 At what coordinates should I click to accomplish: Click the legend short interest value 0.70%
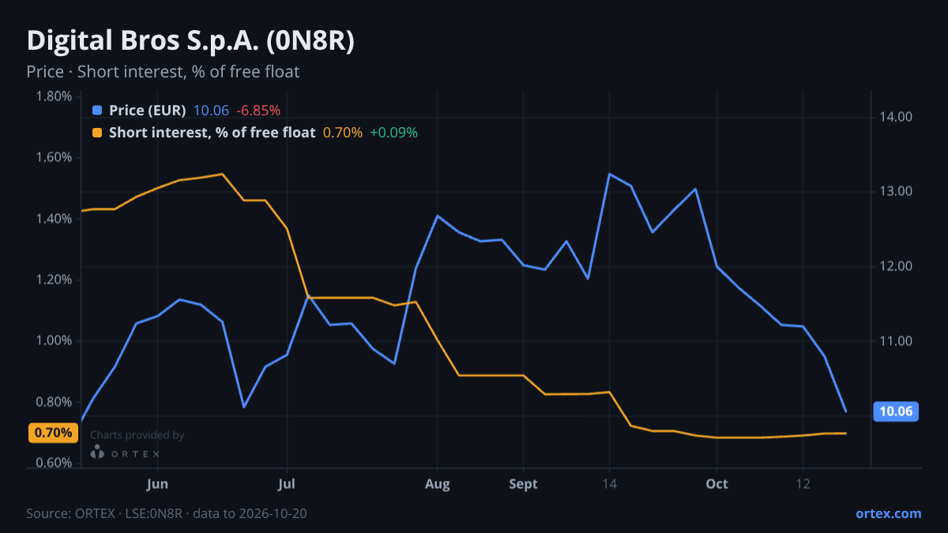point(343,133)
